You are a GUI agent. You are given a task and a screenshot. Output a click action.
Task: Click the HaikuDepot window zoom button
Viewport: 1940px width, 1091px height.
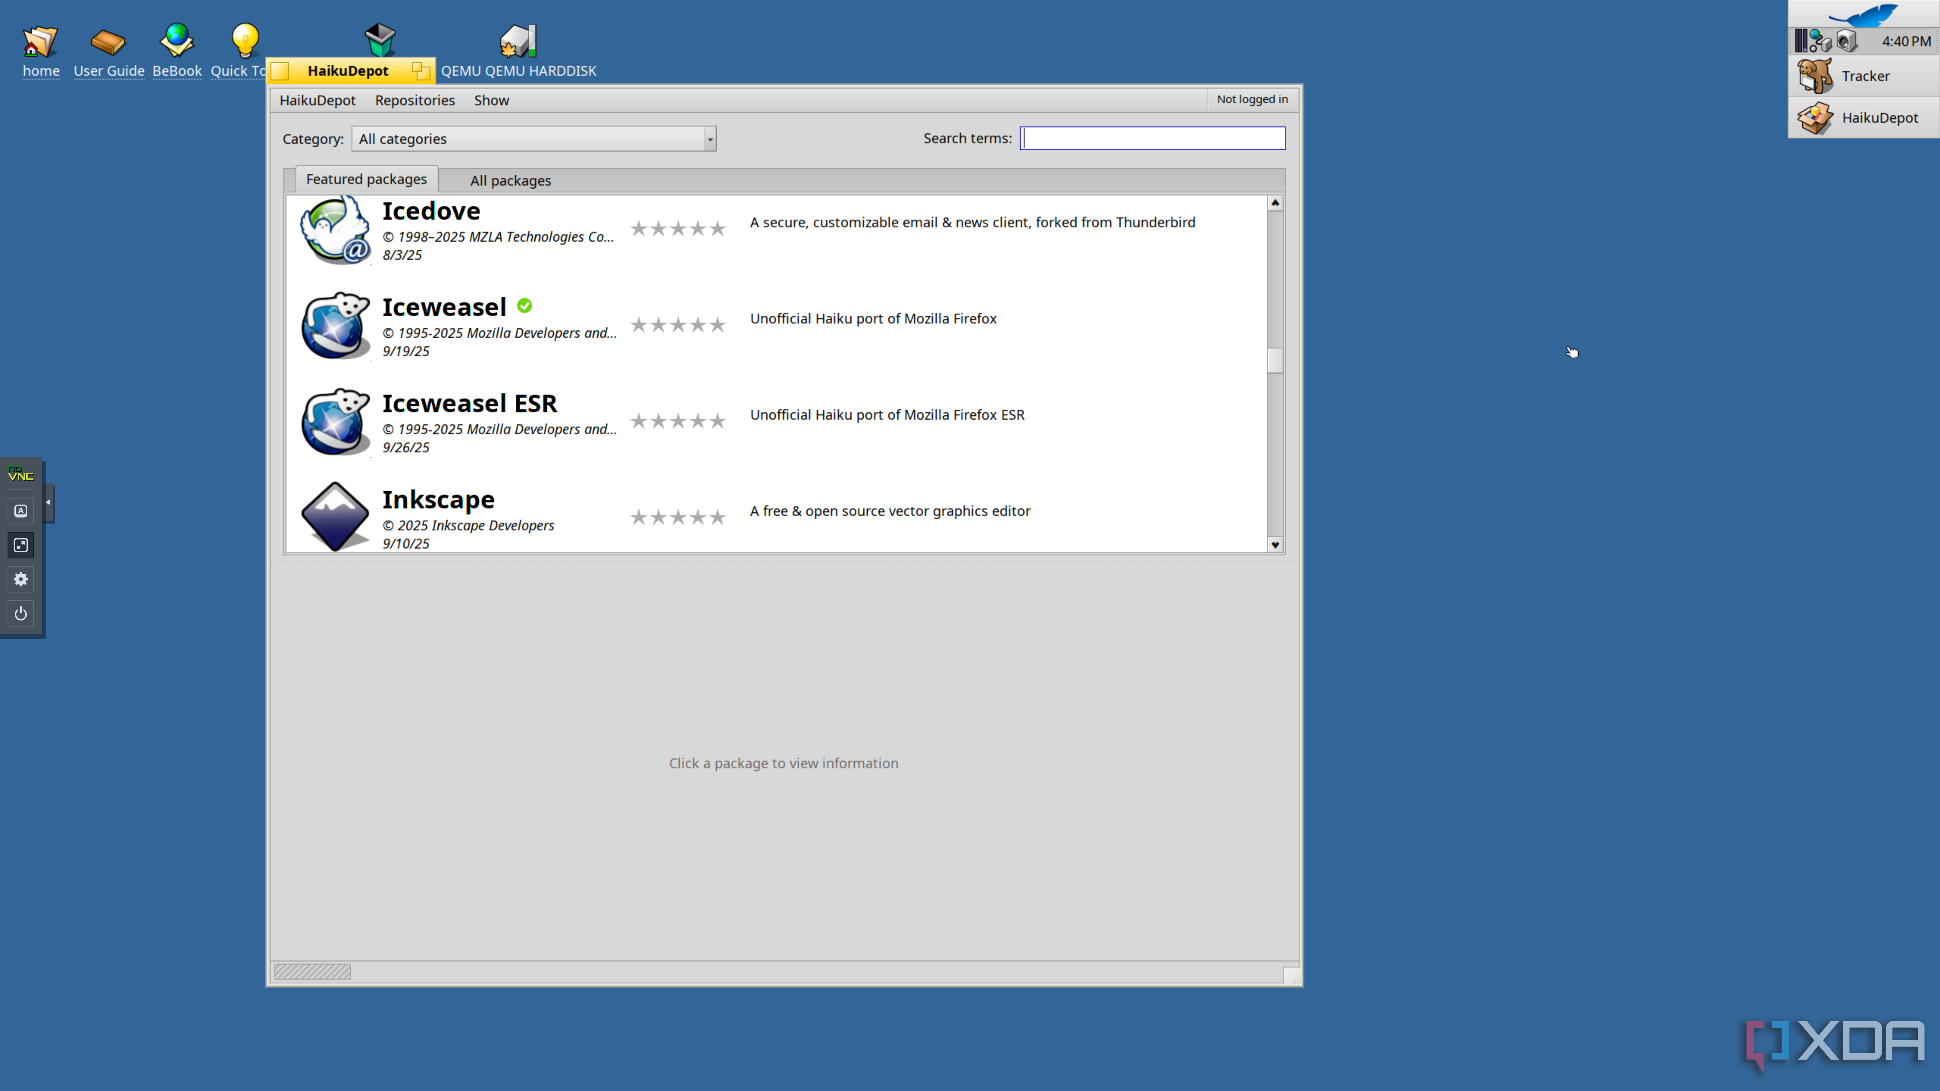point(421,71)
